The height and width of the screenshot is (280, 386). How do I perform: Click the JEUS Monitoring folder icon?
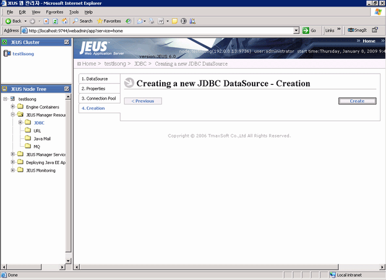point(20,170)
